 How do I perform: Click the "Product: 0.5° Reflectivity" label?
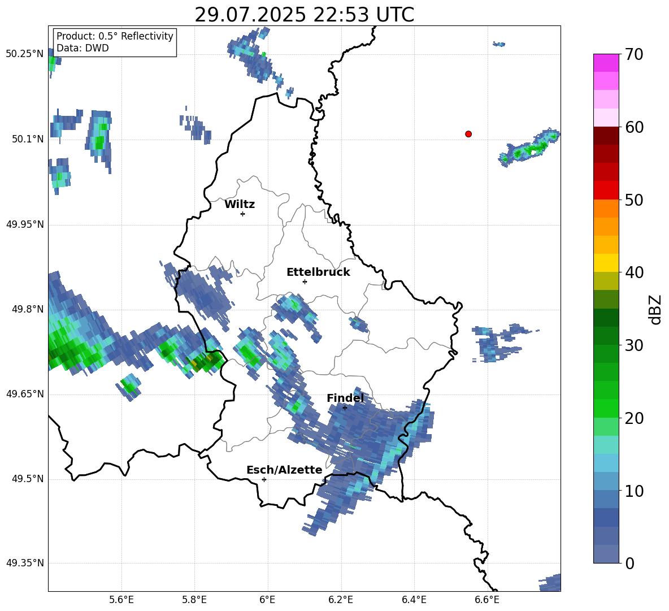pos(115,36)
